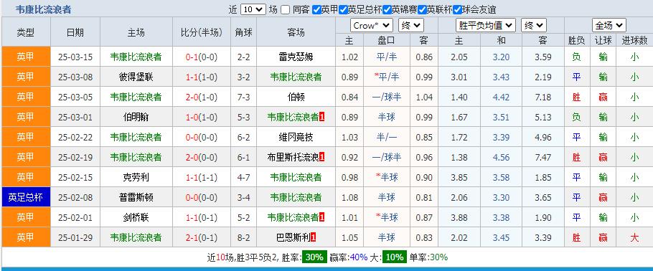
Task: Click score 2-0(1-0) against 伯顿
Action: tap(202, 97)
